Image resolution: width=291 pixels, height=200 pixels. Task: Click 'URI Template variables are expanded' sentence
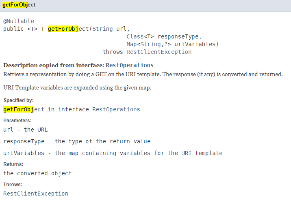click(77, 87)
